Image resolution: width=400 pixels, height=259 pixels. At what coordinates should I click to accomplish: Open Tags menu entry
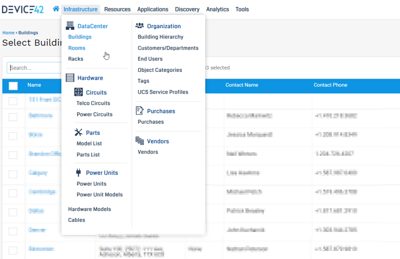143,81
